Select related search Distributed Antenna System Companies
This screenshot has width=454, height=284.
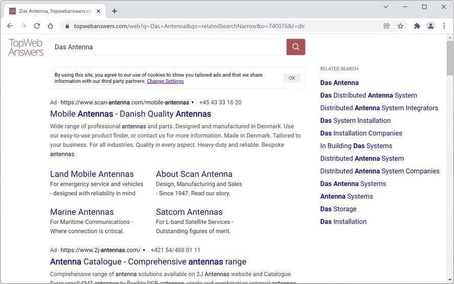point(380,171)
